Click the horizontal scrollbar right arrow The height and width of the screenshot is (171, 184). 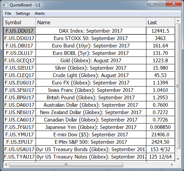172,165
